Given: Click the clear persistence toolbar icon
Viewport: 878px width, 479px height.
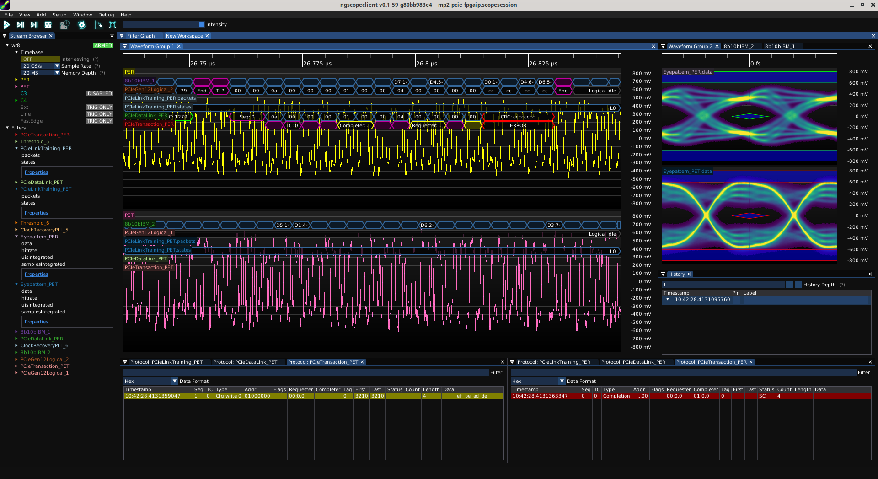Looking at the screenshot, I should pyautogui.click(x=98, y=25).
